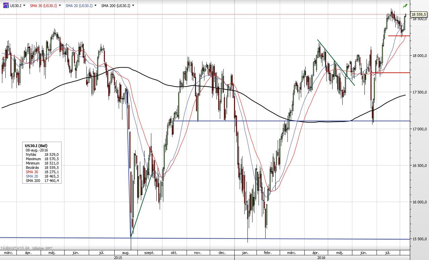Viewport: 429px width, 260px height.
Task: Select the blue horizontal line near 15 500
Action: [205, 238]
